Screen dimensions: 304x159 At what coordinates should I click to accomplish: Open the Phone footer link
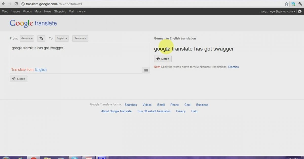point(175,105)
